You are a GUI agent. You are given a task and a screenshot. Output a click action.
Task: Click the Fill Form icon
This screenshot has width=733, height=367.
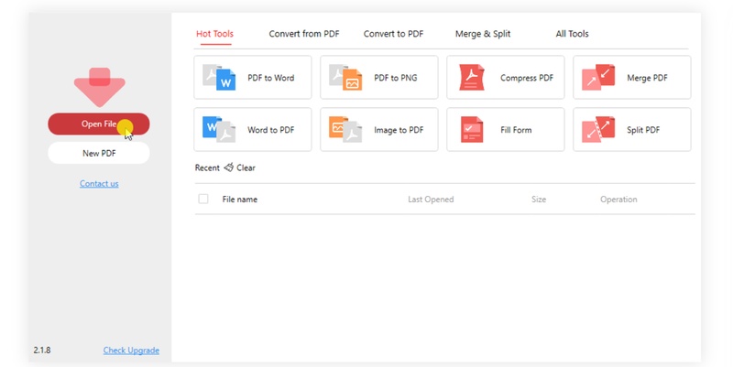pyautogui.click(x=472, y=129)
